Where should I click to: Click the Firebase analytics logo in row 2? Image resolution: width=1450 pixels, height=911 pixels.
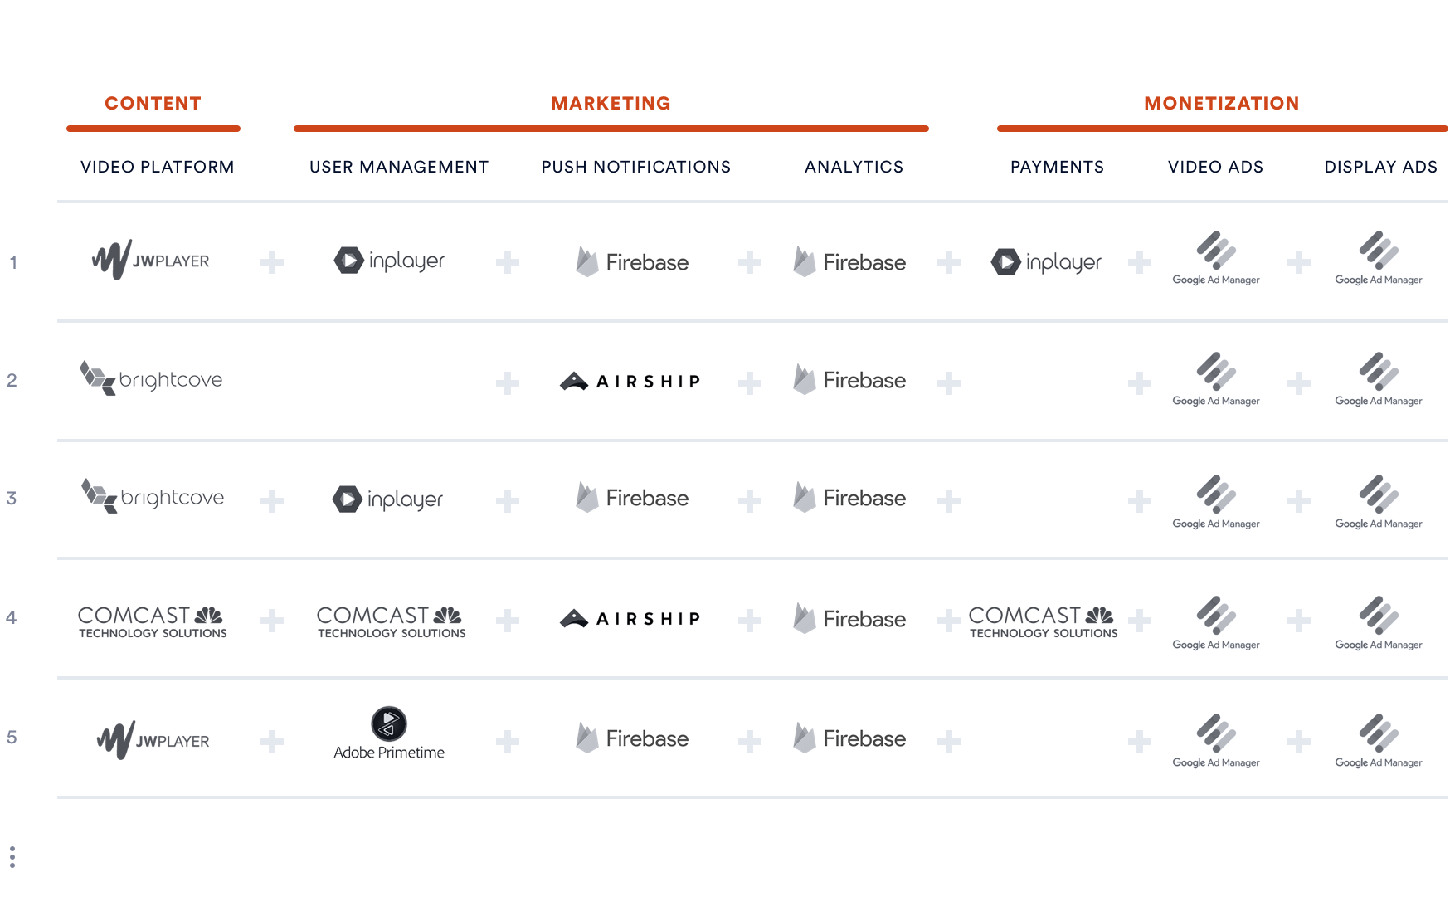coord(849,380)
